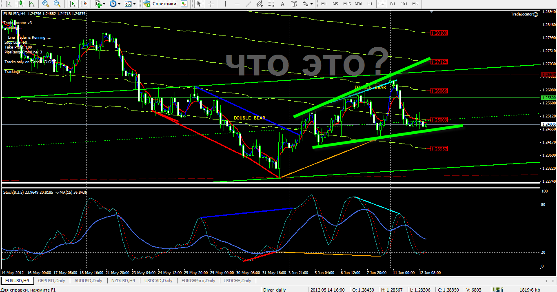557x292 pixels.
Task: Open the chart templates menu
Action: click(128, 4)
